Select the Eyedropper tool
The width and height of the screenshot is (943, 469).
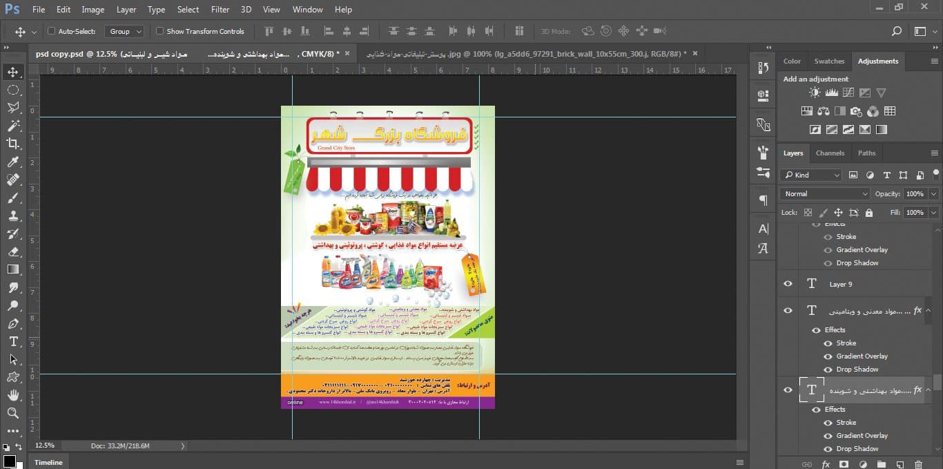tap(13, 162)
